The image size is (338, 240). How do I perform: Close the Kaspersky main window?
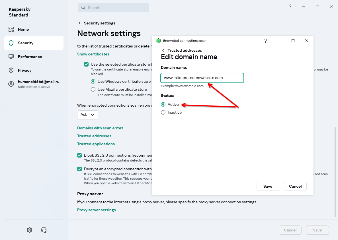331,7
